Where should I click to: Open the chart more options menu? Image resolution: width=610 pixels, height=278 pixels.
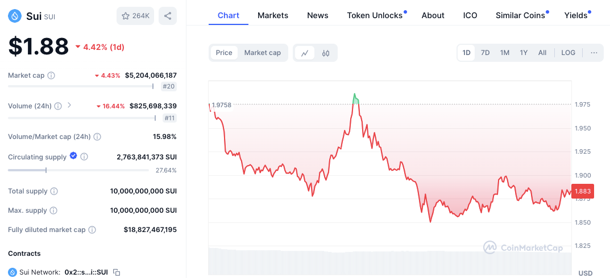594,53
